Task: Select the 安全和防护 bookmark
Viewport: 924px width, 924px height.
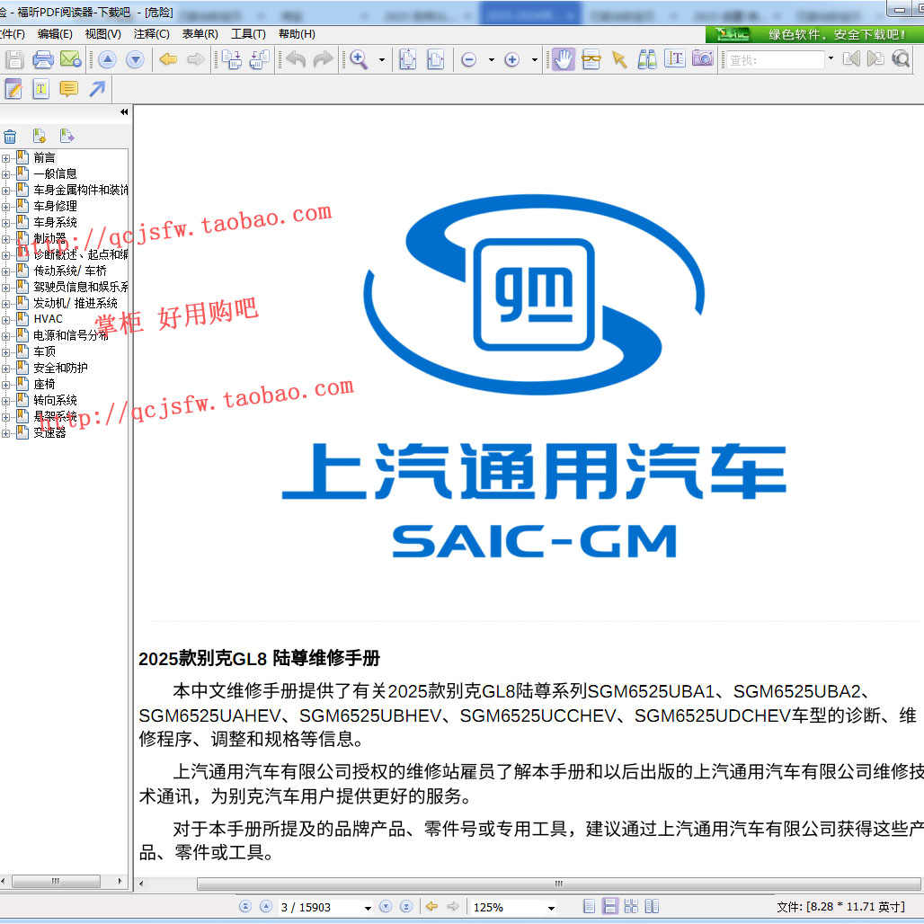Action: click(60, 369)
